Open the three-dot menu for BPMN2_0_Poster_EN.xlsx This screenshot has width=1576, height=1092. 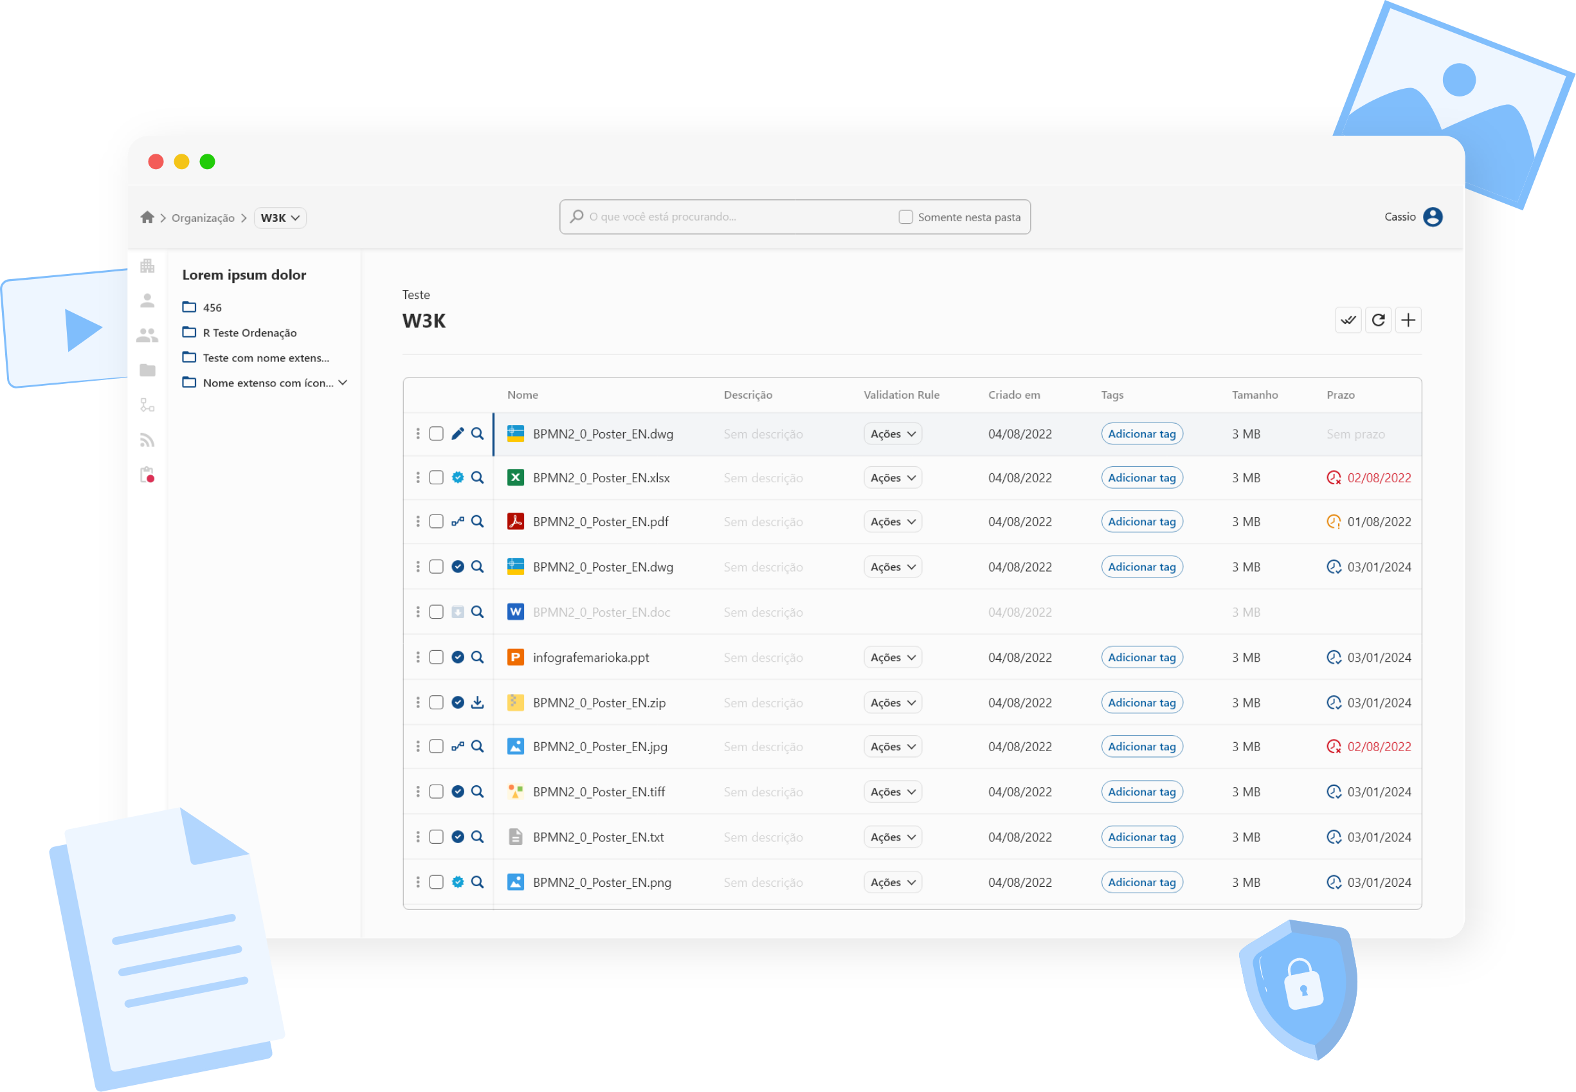point(418,478)
